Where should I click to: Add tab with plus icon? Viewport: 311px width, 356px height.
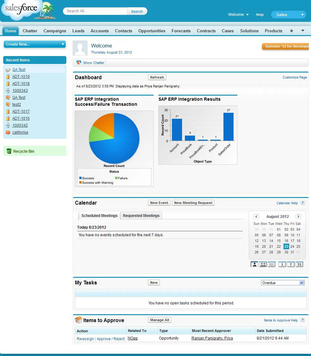pyautogui.click(x=291, y=31)
